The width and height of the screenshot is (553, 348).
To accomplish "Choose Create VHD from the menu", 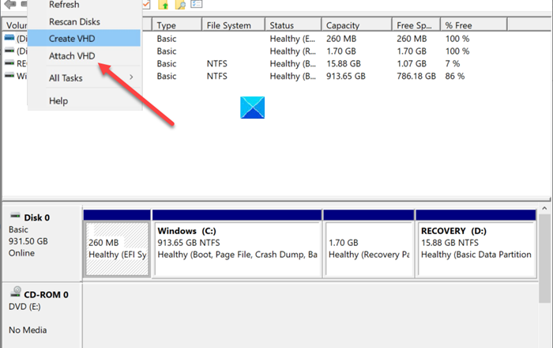I will tap(84, 38).
